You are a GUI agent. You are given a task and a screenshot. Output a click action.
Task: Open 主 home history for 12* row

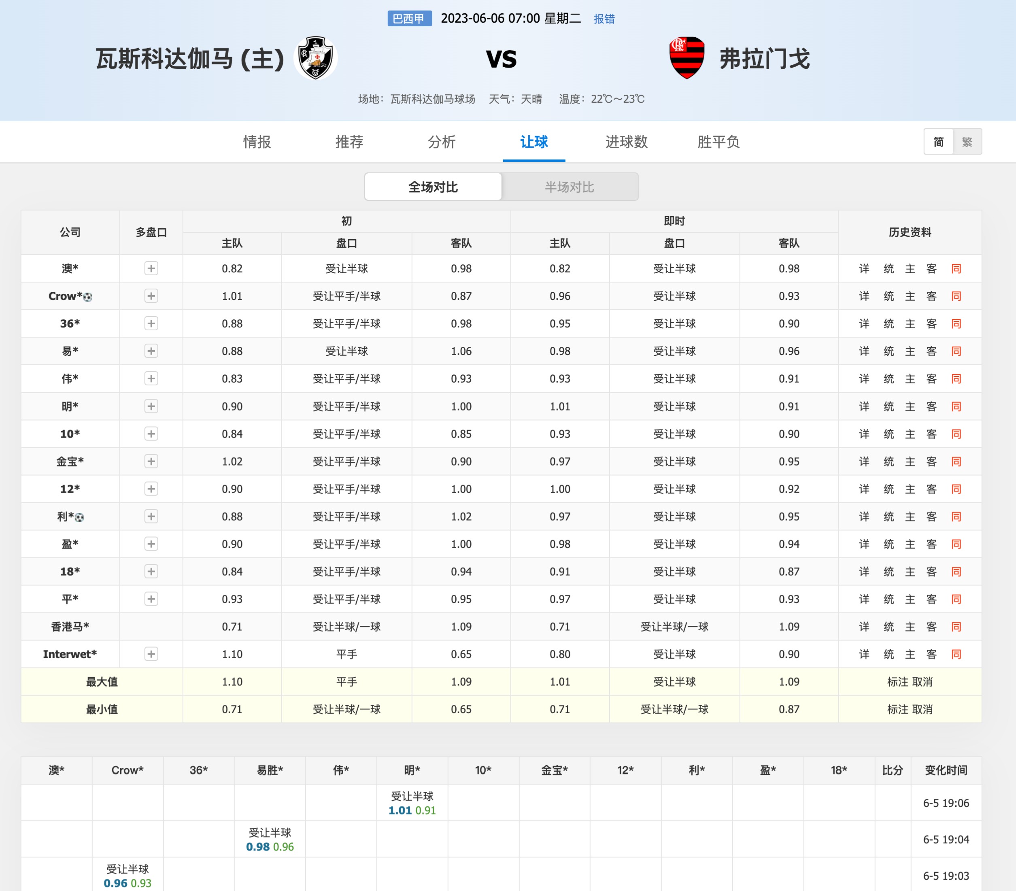pos(910,489)
